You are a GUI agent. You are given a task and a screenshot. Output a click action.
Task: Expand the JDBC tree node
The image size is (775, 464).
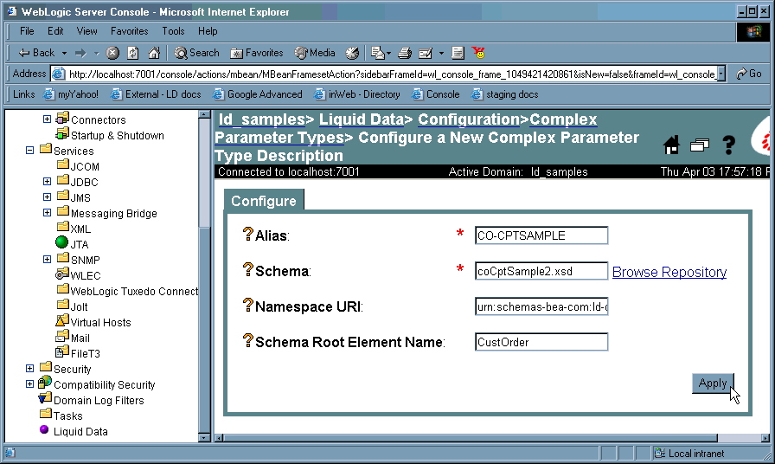[x=47, y=182]
